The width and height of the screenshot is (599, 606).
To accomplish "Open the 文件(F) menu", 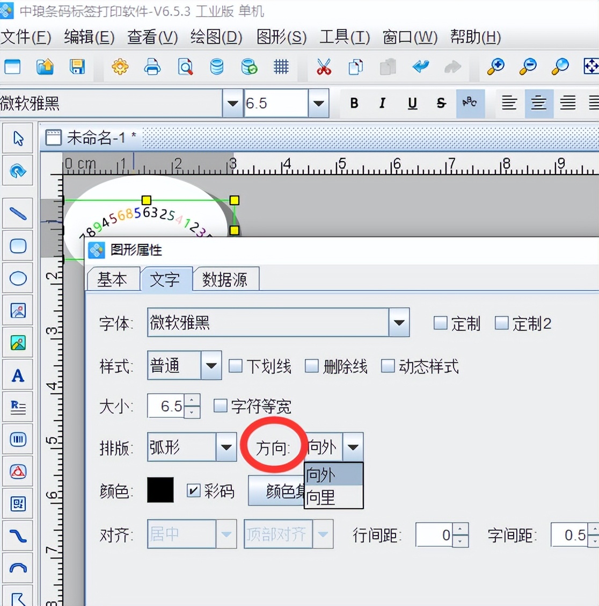I will (x=26, y=38).
